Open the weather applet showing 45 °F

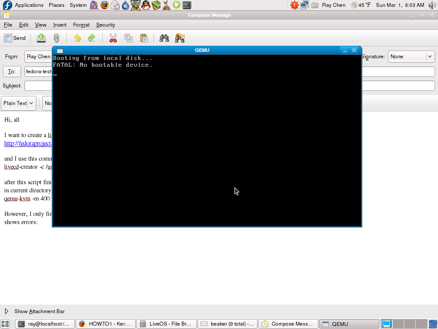pyautogui.click(x=361, y=5)
